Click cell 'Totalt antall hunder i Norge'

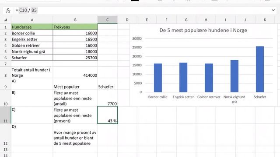(32, 72)
